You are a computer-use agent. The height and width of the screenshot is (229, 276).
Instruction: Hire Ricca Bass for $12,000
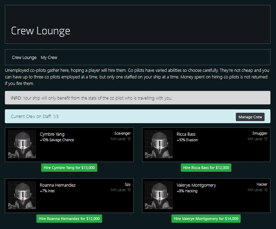[x=206, y=168]
